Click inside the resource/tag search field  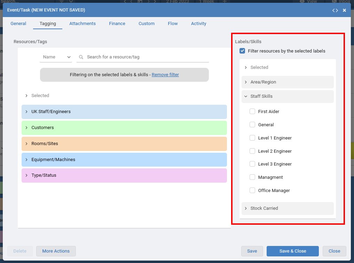click(x=139, y=57)
